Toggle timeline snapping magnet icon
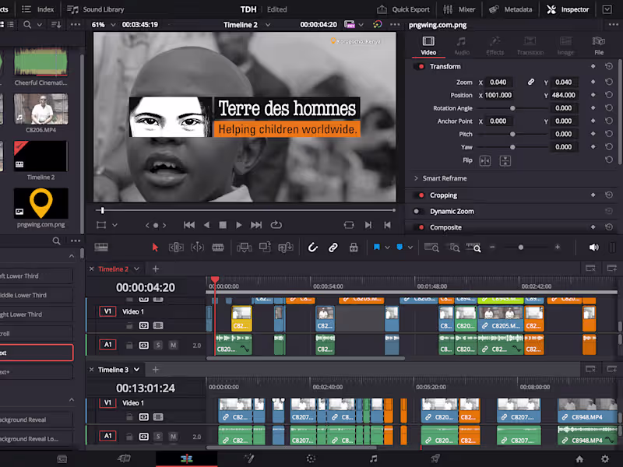Screen dimensions: 623x467 312,248
